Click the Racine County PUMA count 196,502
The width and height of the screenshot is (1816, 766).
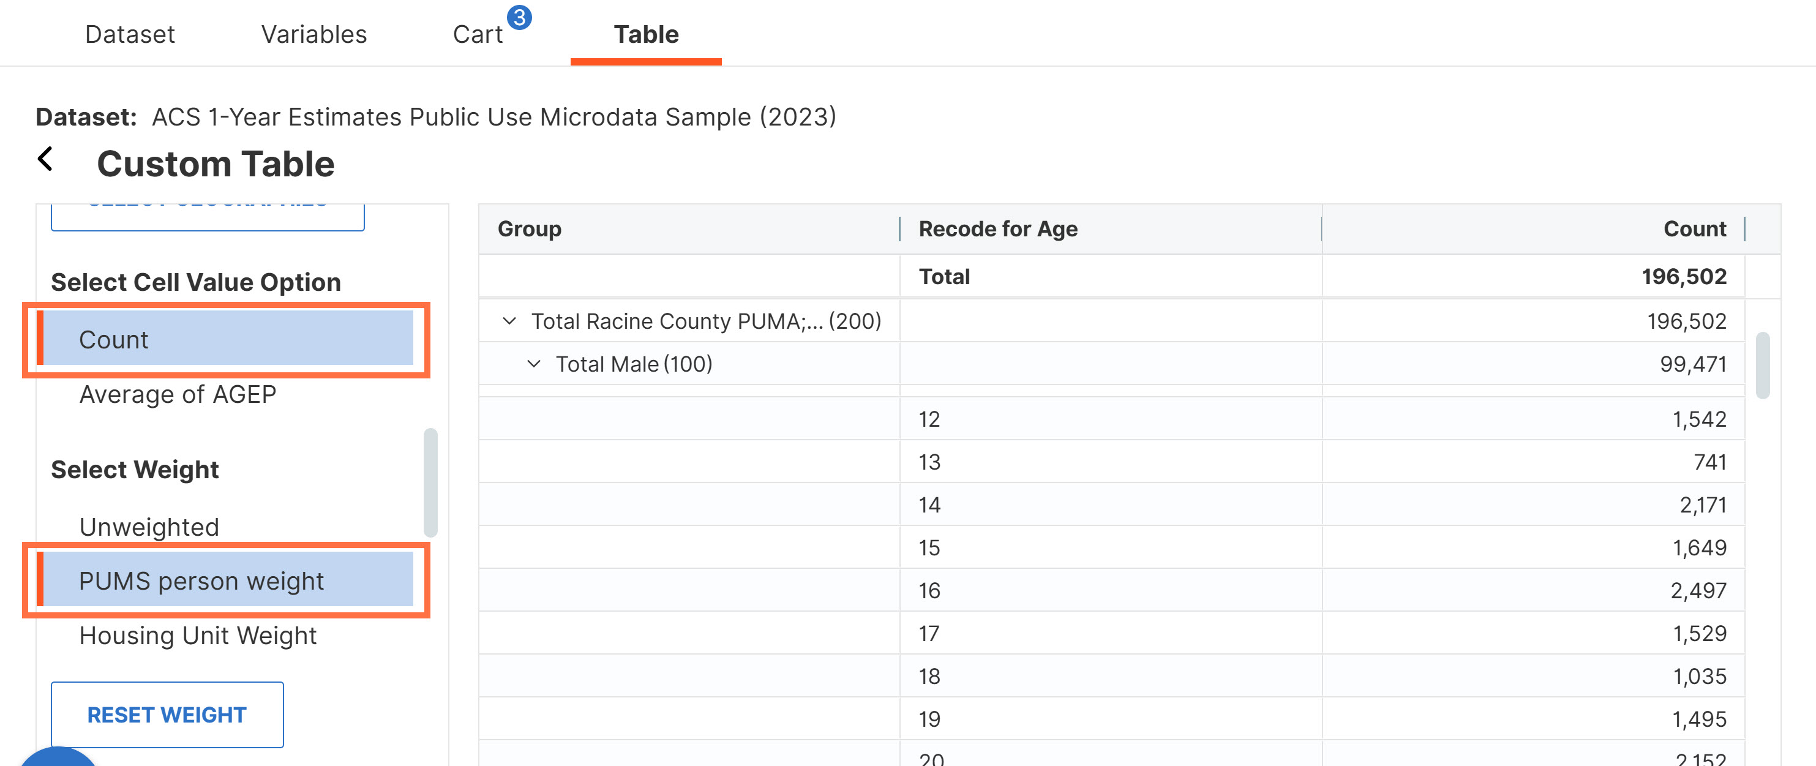click(x=1687, y=321)
